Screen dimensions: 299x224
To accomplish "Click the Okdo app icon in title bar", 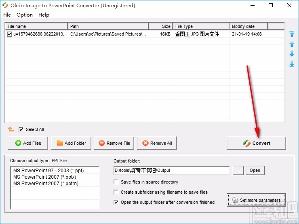I will point(5,5).
